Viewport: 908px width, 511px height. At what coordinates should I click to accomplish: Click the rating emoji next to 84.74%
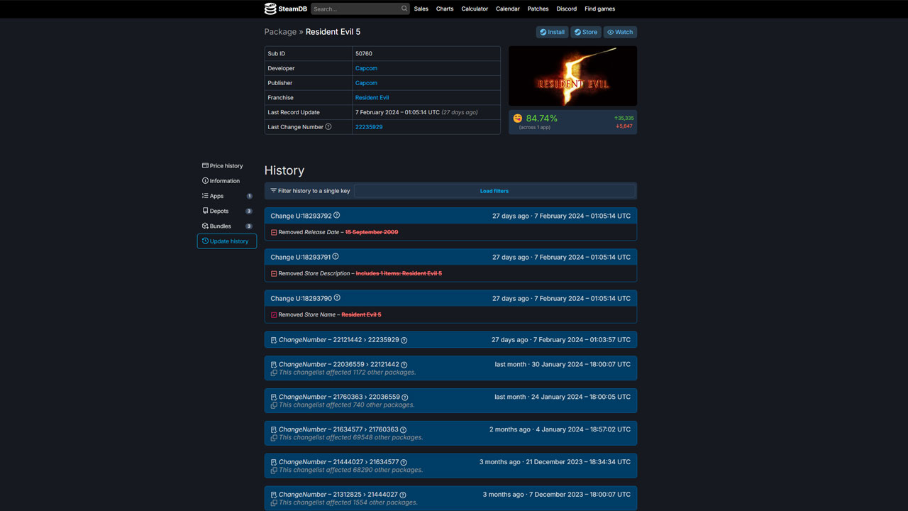pyautogui.click(x=518, y=119)
